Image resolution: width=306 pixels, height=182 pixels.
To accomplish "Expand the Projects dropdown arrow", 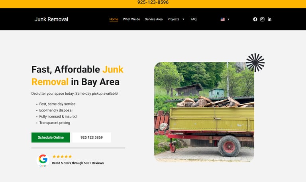I will 183,19.
